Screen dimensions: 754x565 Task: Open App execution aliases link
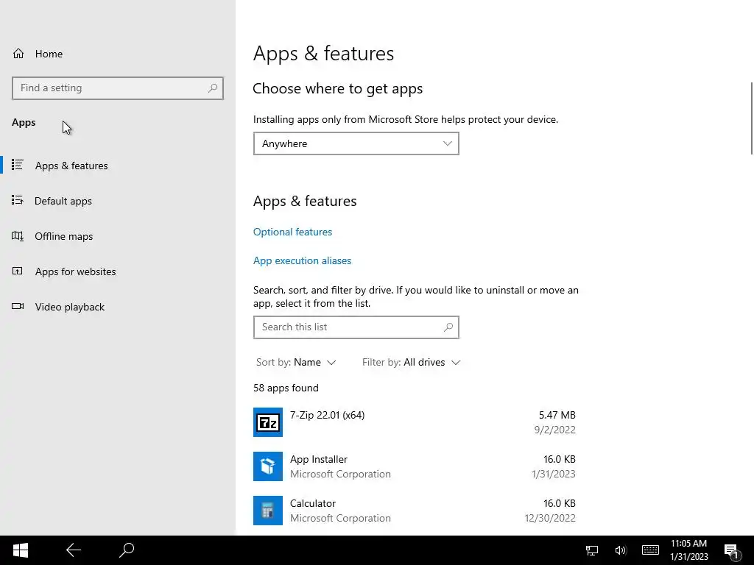pyautogui.click(x=302, y=261)
